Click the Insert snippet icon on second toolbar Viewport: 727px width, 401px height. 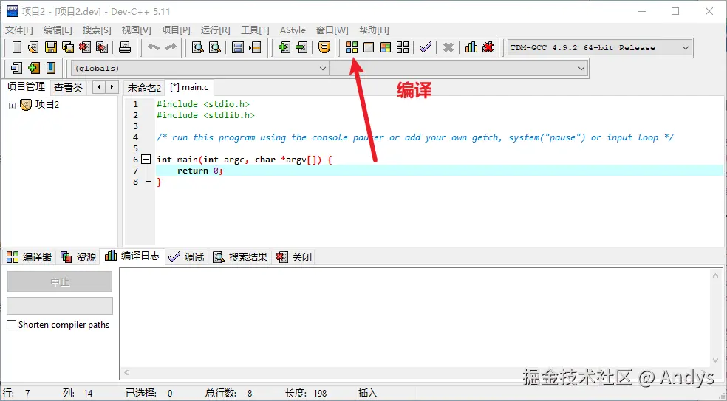(x=16, y=68)
